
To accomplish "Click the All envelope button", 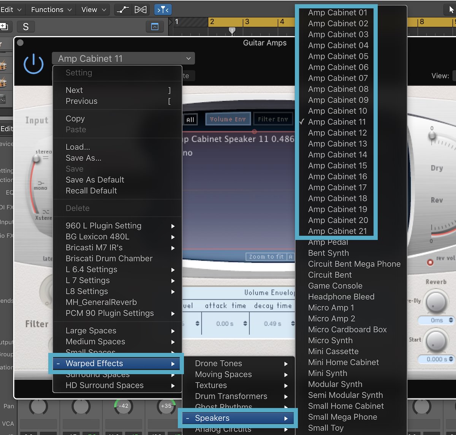I will [x=190, y=119].
